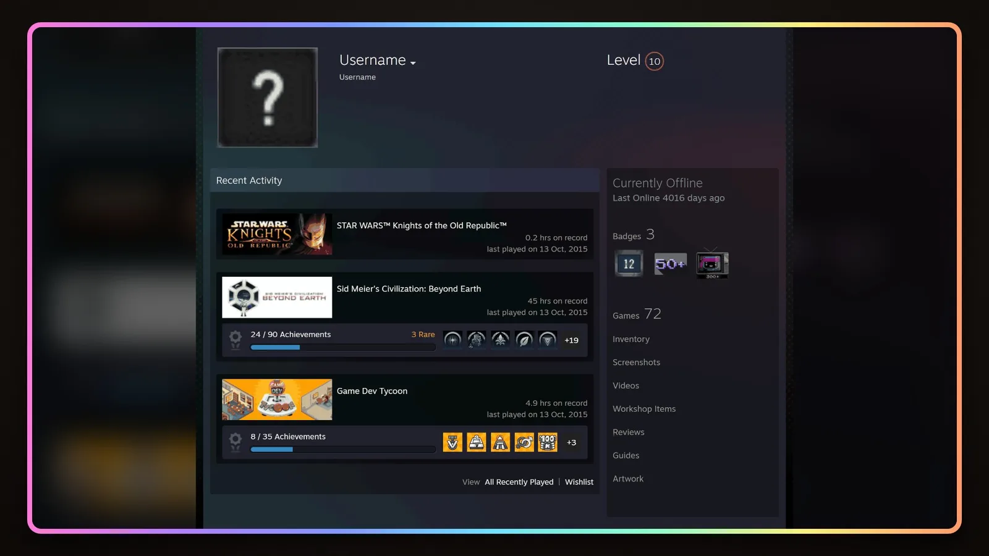
Task: Click the Game Dev Tycoon thumbnail
Action: click(277, 400)
